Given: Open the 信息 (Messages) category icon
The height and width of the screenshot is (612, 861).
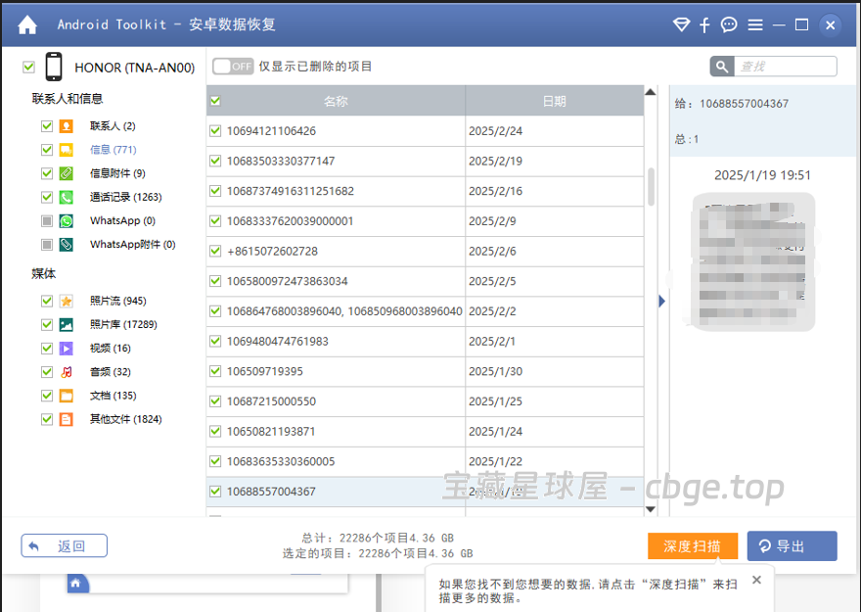Looking at the screenshot, I should coord(67,149).
